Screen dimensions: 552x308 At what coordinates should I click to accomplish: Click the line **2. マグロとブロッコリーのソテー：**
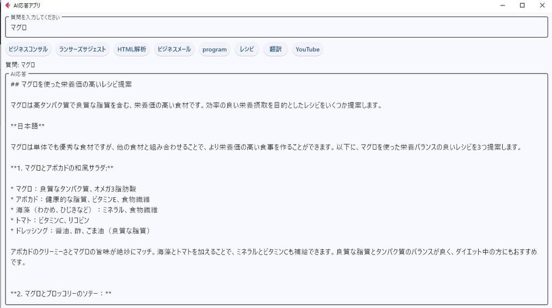click(61, 294)
